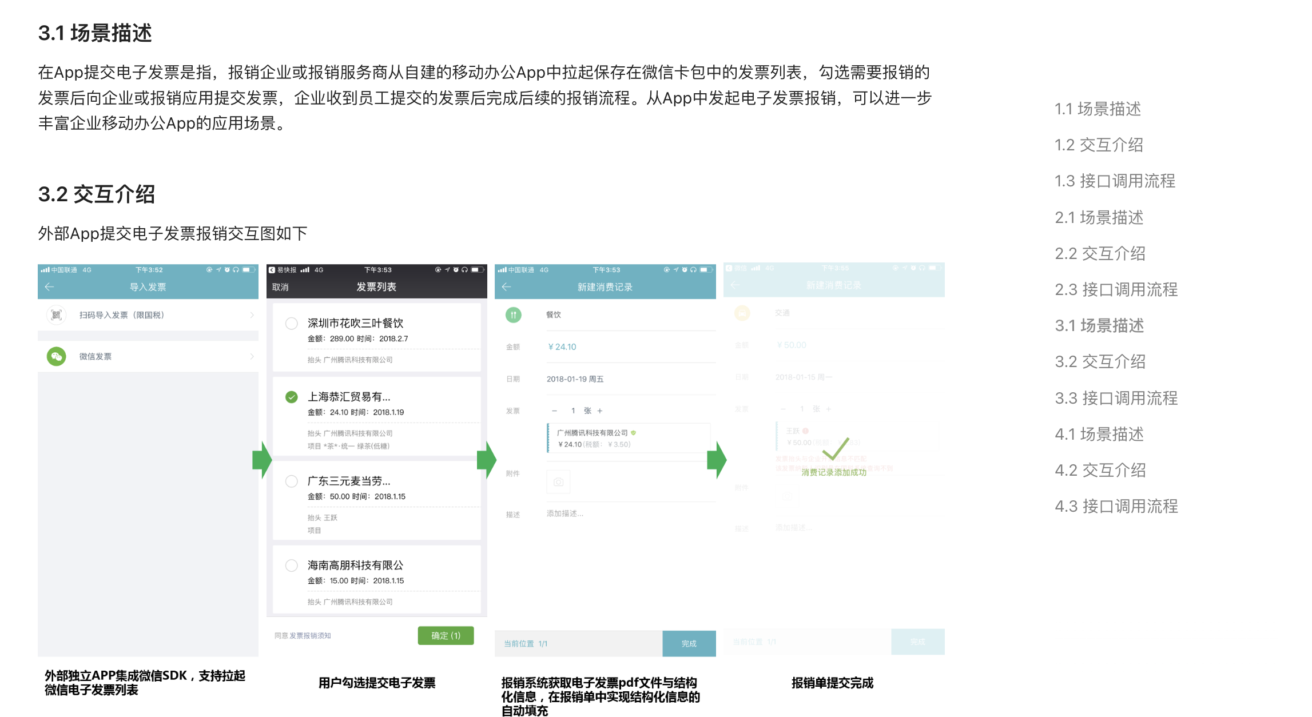
Task: Click the date 2018-01-19 周五
Action: 575,379
